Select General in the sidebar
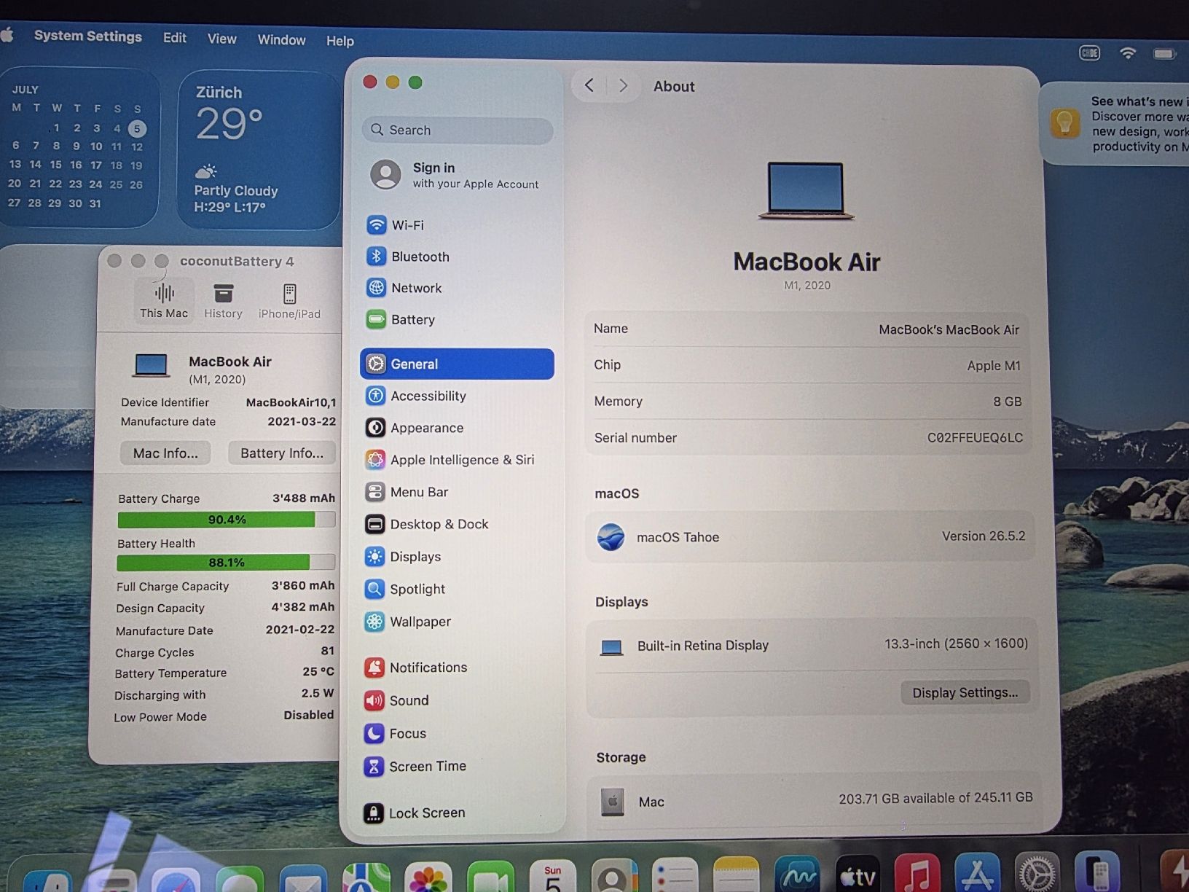1189x892 pixels. 457,364
